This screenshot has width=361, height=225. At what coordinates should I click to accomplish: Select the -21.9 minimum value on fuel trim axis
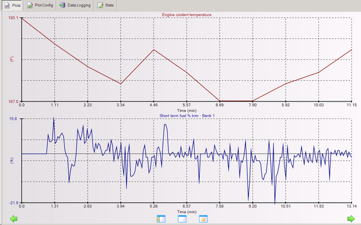pyautogui.click(x=13, y=203)
